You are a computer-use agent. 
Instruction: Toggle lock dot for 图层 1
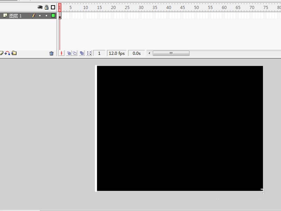click(x=46, y=15)
